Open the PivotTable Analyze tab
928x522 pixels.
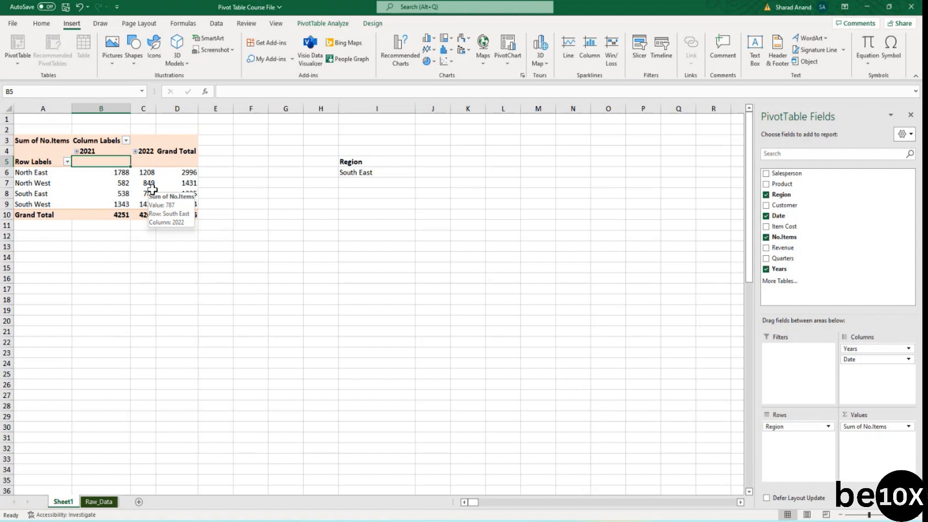(322, 23)
